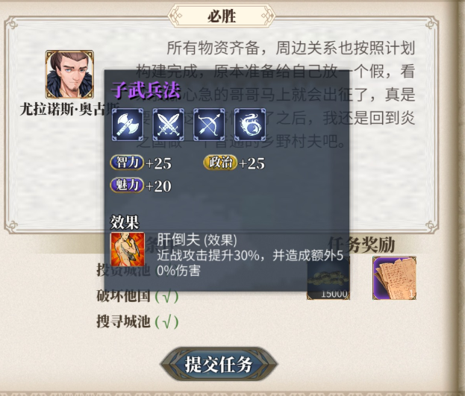Screen dimensions: 465x396
Task: Click the 搜寻城池 condition checkmark
Action: (167, 322)
